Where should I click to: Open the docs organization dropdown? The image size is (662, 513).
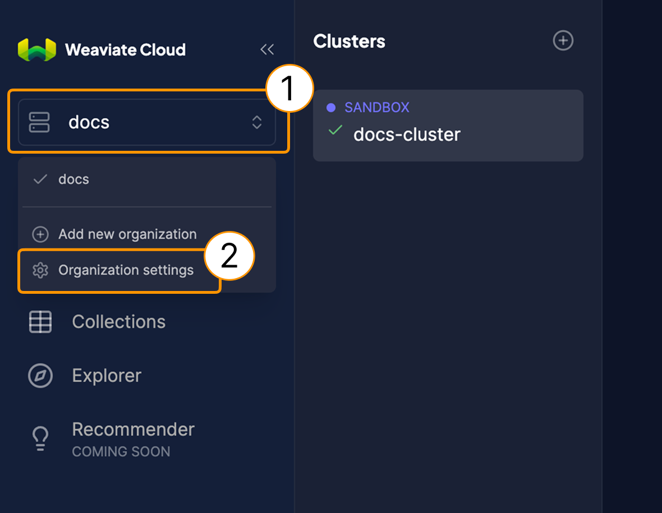(147, 122)
